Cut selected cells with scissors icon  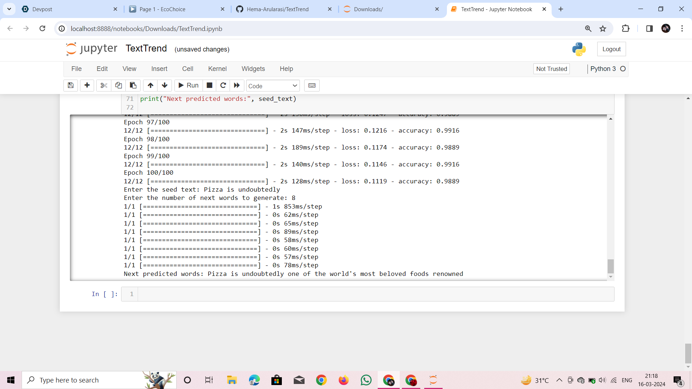pos(104,85)
